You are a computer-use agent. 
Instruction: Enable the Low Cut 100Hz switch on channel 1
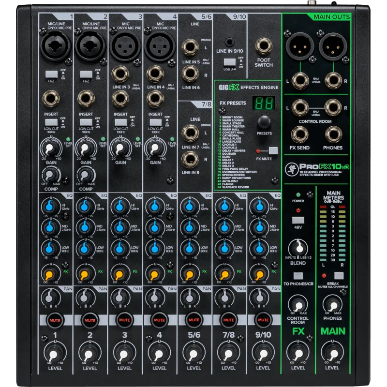click(51, 122)
